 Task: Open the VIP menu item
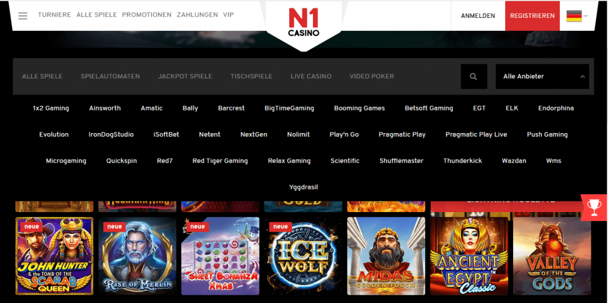point(229,15)
